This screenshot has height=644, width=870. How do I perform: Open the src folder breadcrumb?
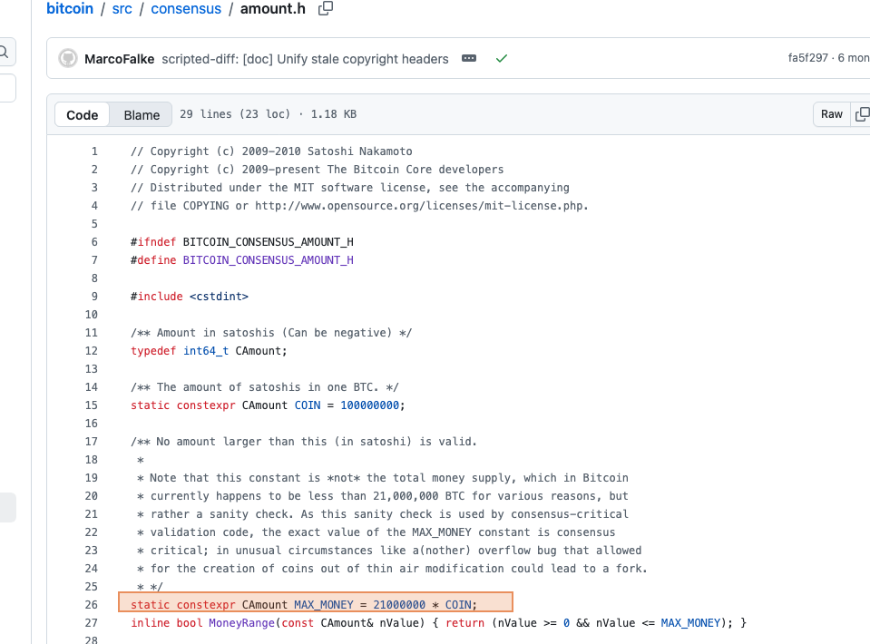(x=122, y=9)
